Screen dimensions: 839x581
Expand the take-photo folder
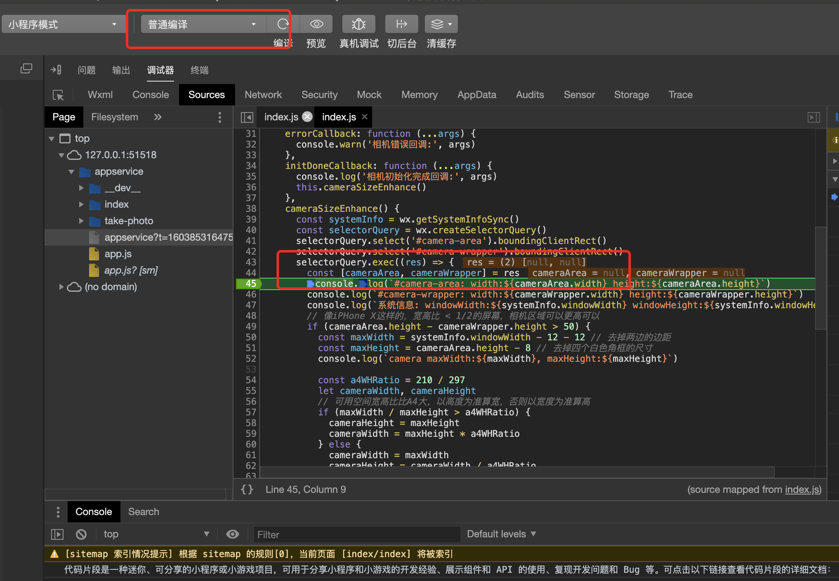pyautogui.click(x=81, y=221)
